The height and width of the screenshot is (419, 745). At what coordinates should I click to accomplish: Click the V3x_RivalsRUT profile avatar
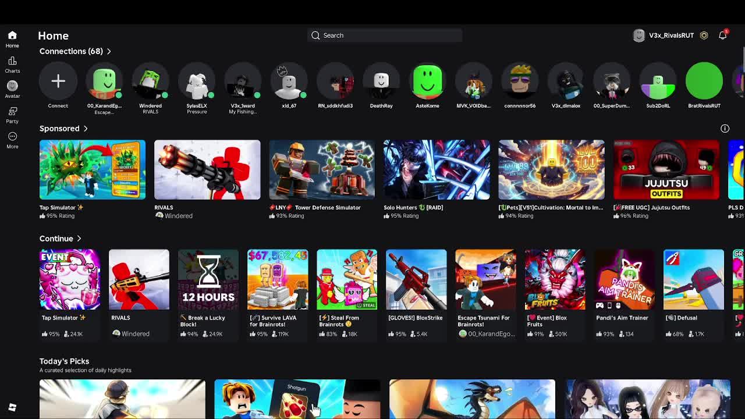point(639,35)
